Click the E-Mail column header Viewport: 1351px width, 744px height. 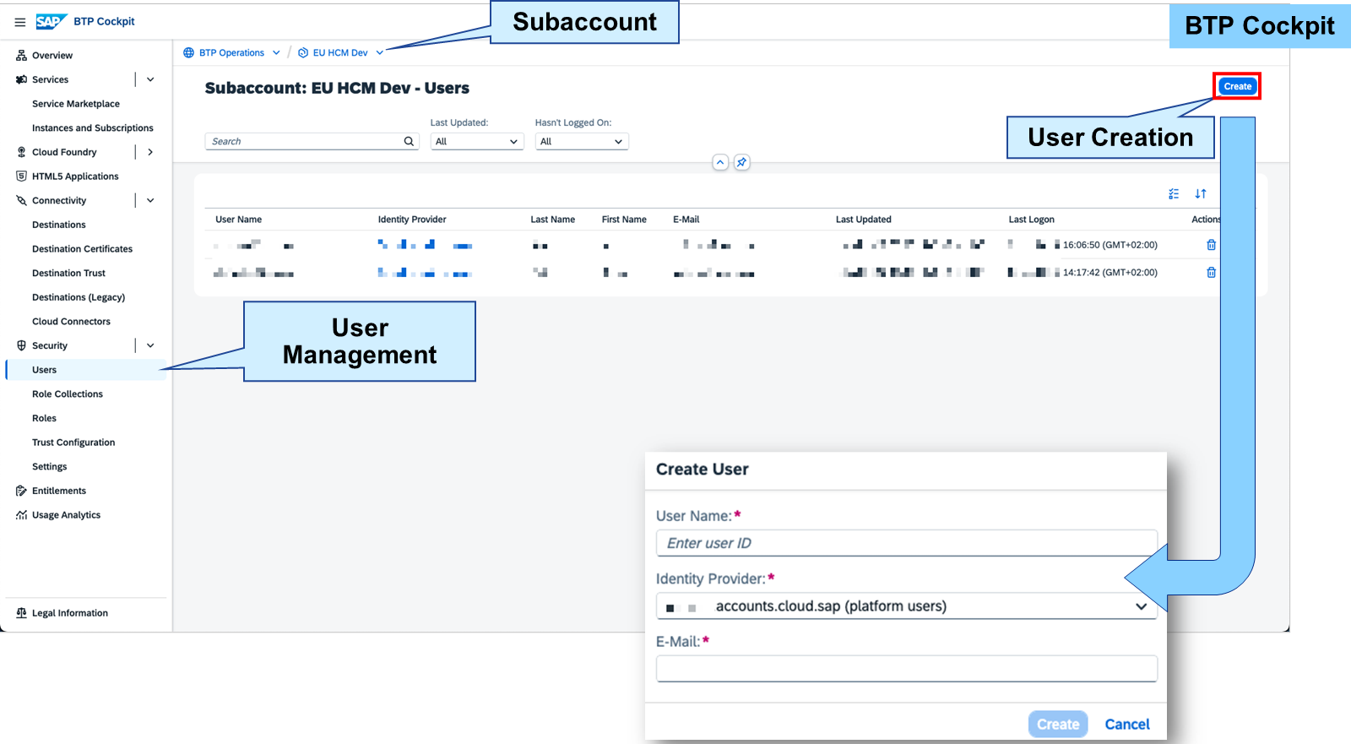coord(686,220)
